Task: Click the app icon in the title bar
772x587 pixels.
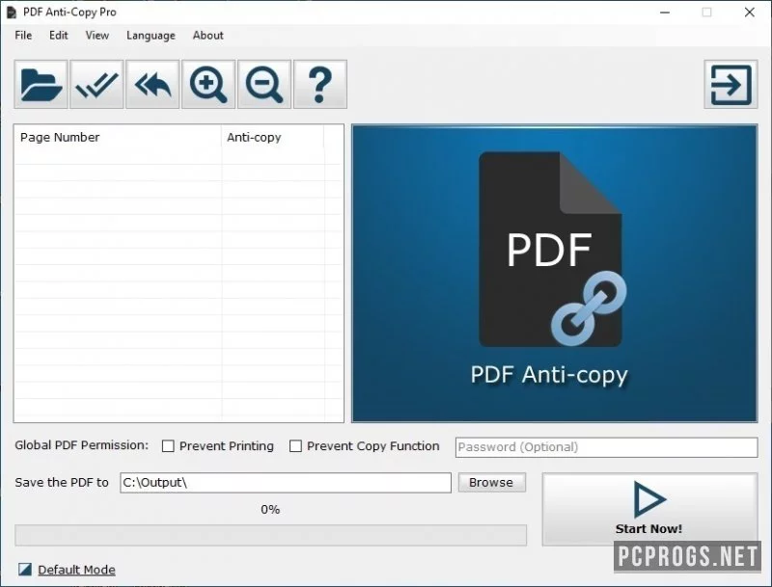Action: click(12, 13)
